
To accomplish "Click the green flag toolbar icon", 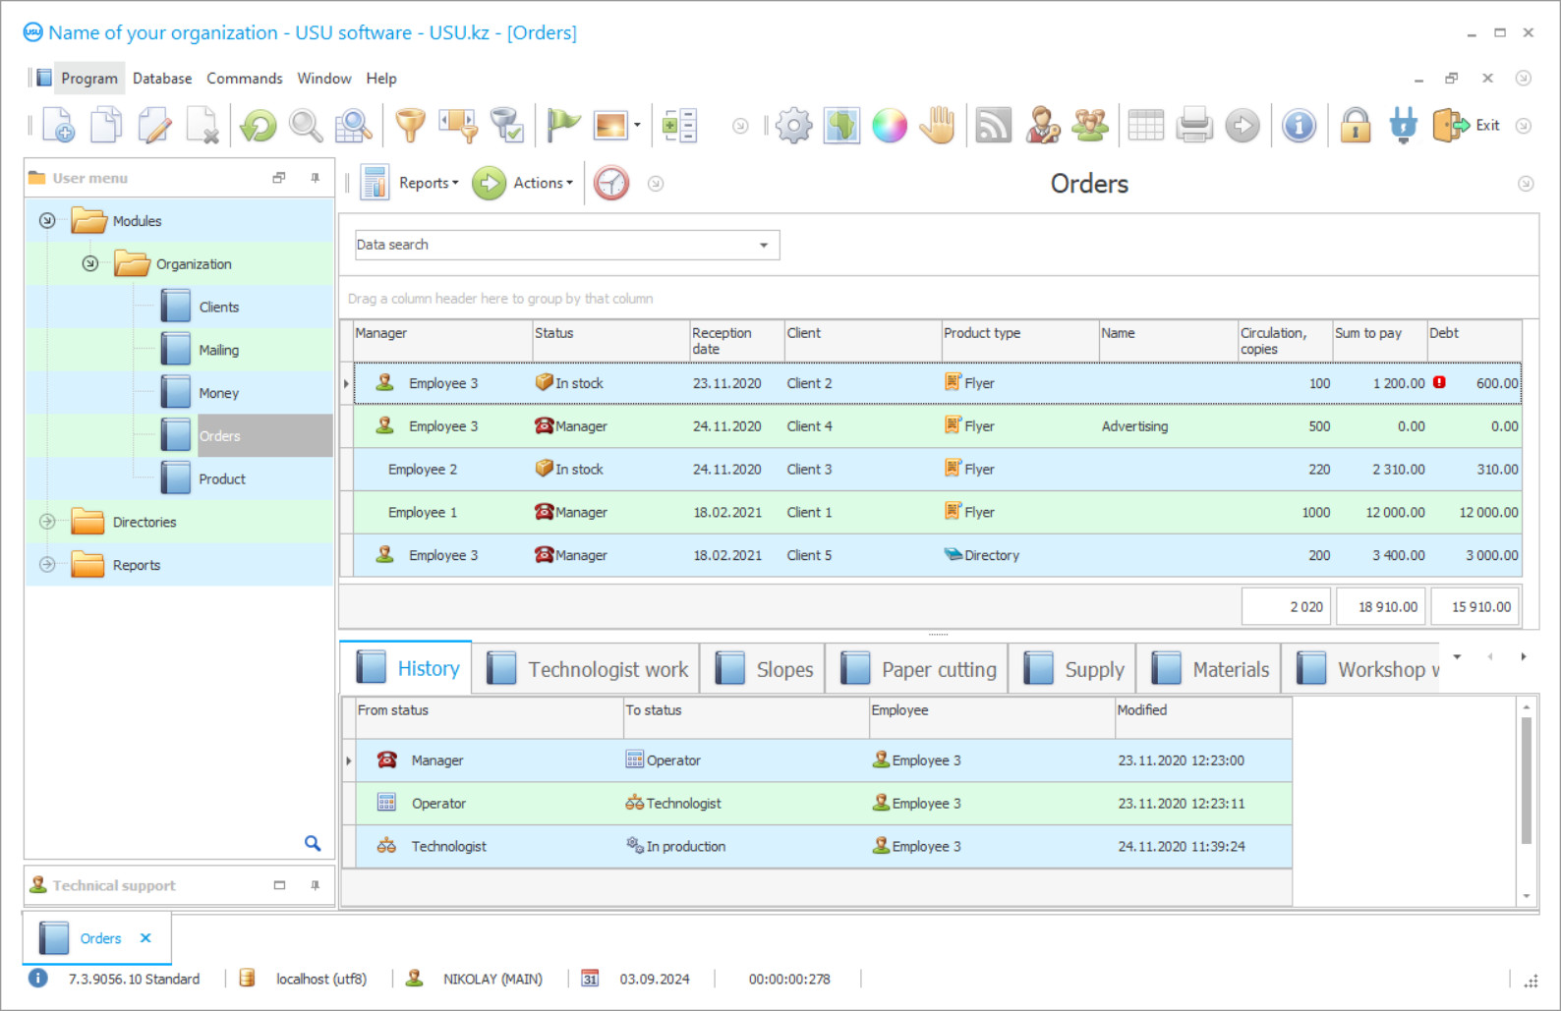I will click(563, 126).
